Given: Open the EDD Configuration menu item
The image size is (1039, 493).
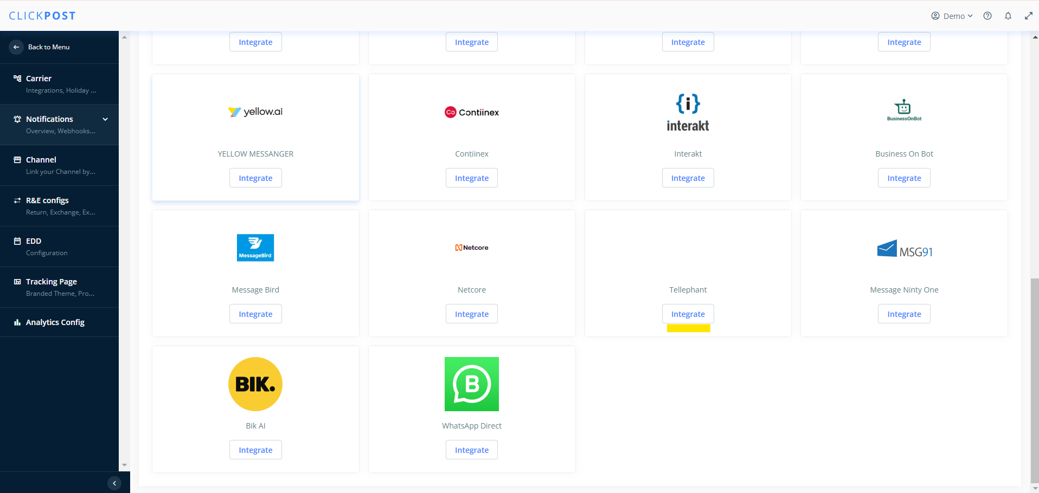Looking at the screenshot, I should click(59, 246).
